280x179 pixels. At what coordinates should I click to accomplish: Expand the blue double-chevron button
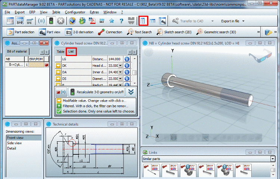point(131,92)
